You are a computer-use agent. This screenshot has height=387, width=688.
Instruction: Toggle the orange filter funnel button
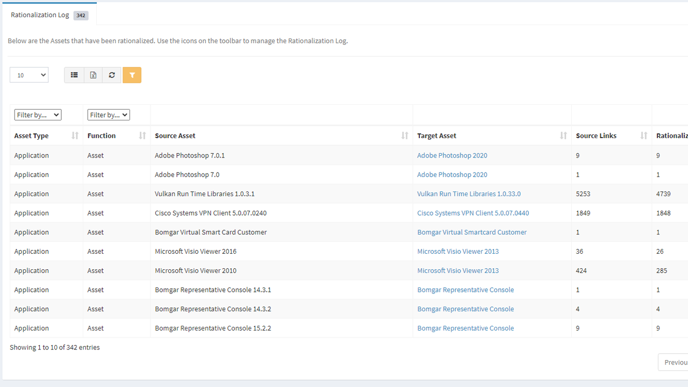[x=132, y=75]
